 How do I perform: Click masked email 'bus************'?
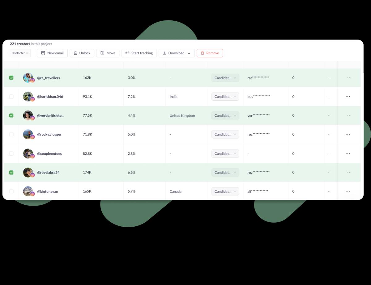pyautogui.click(x=259, y=97)
